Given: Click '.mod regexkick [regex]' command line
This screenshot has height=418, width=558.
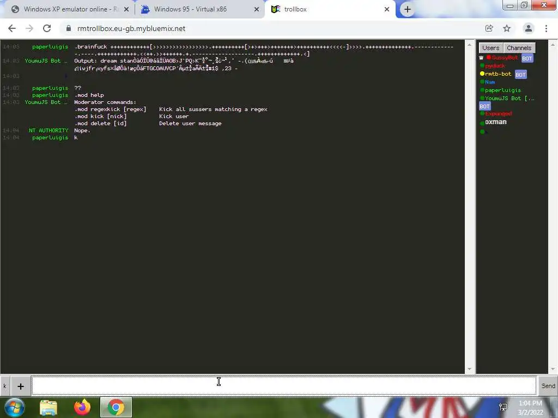Looking at the screenshot, I should [x=171, y=109].
